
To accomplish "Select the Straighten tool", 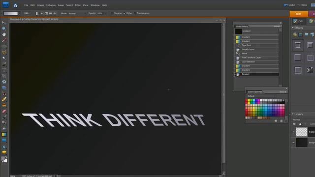I will (x=4, y=88).
